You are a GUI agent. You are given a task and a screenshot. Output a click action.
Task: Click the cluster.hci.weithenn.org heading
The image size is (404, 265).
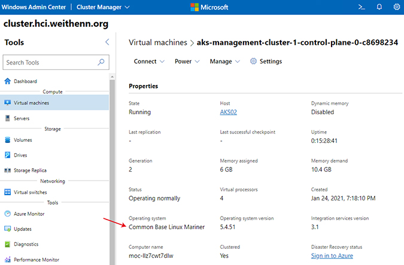coord(56,23)
